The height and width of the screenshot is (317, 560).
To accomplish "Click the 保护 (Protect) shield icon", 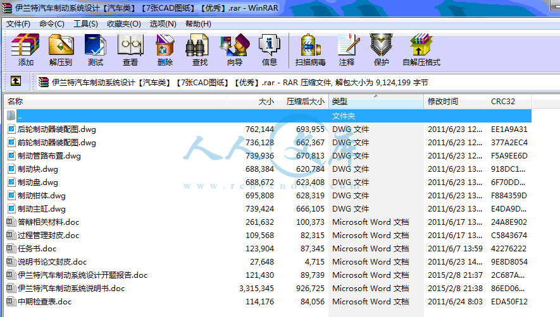I will [x=381, y=45].
